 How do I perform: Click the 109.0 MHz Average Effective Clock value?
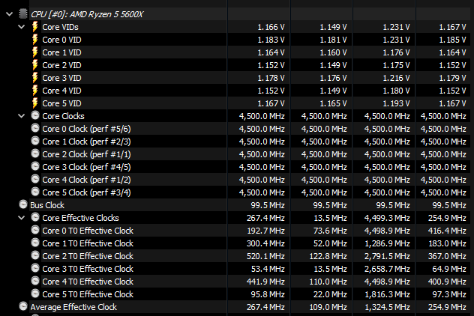pos(328,307)
